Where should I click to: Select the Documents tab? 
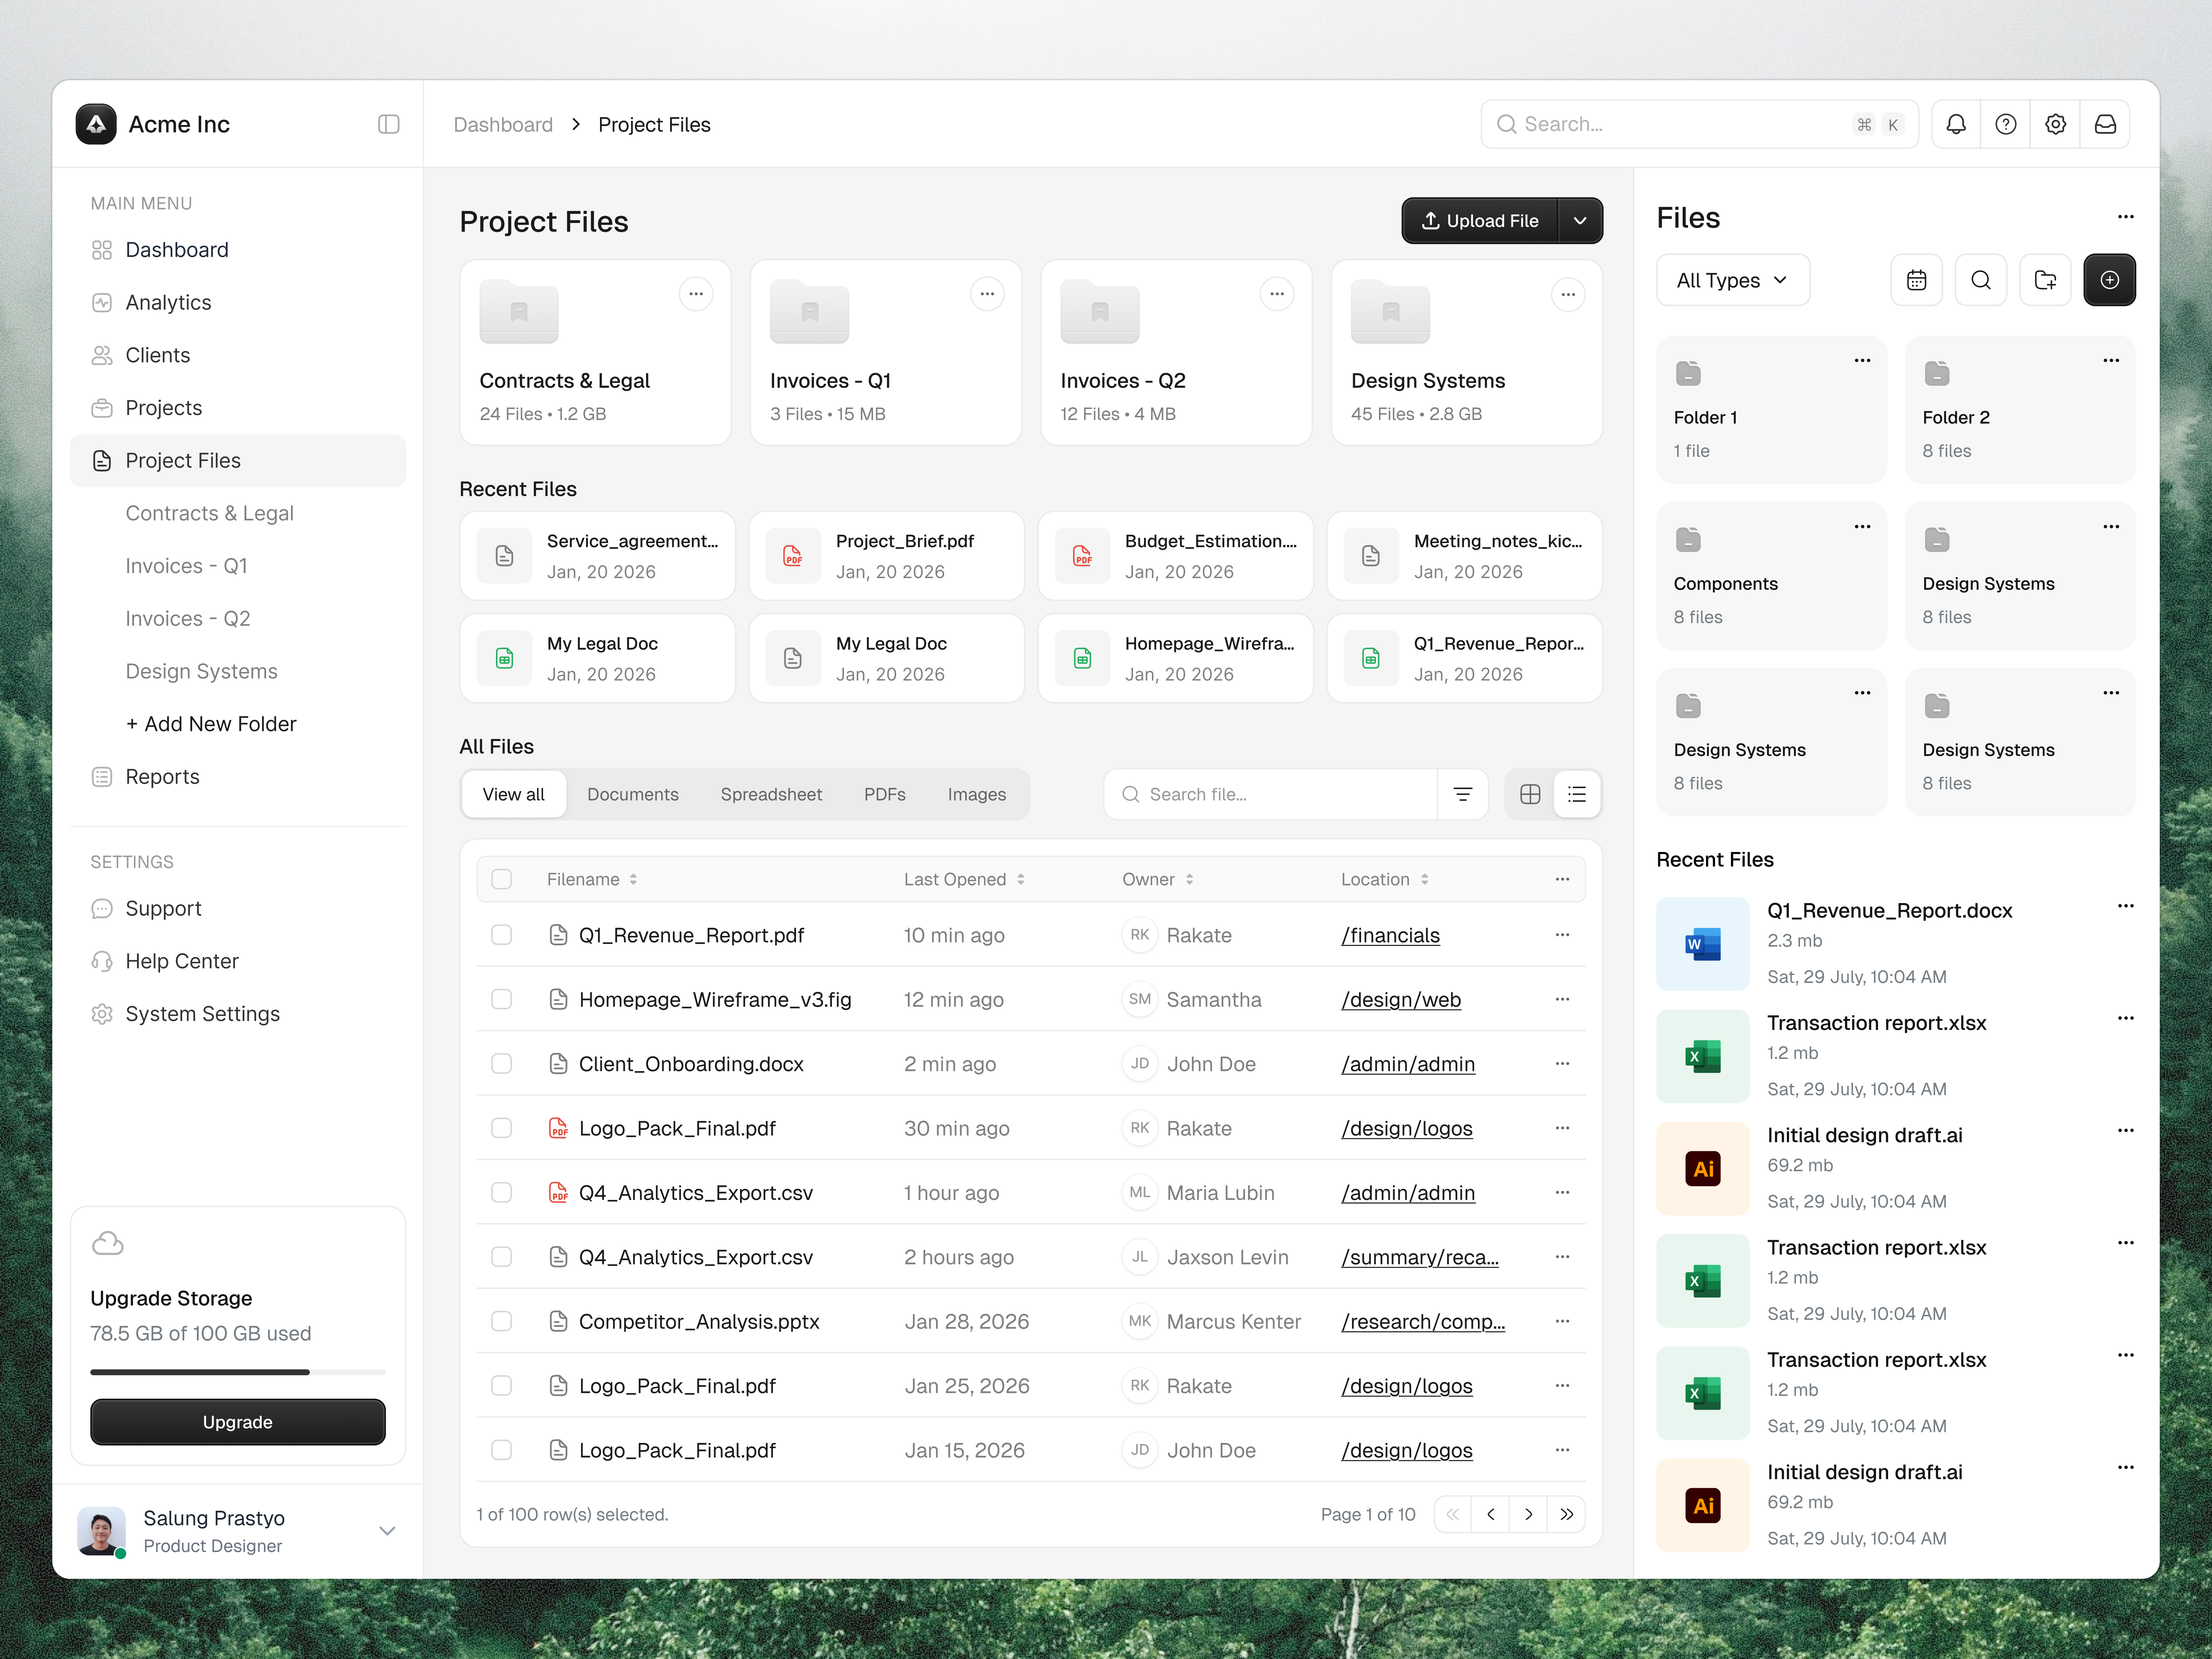[x=633, y=794]
